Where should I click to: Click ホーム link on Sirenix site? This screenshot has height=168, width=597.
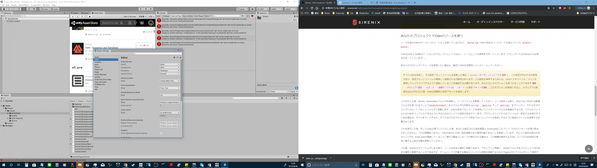pyautogui.click(x=467, y=22)
